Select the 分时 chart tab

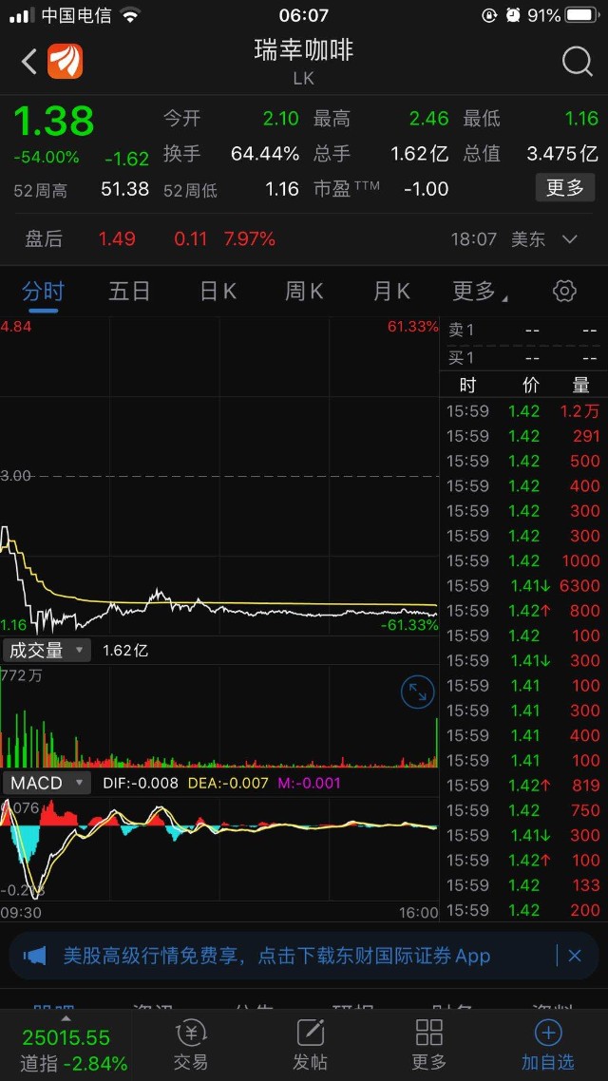(x=43, y=291)
